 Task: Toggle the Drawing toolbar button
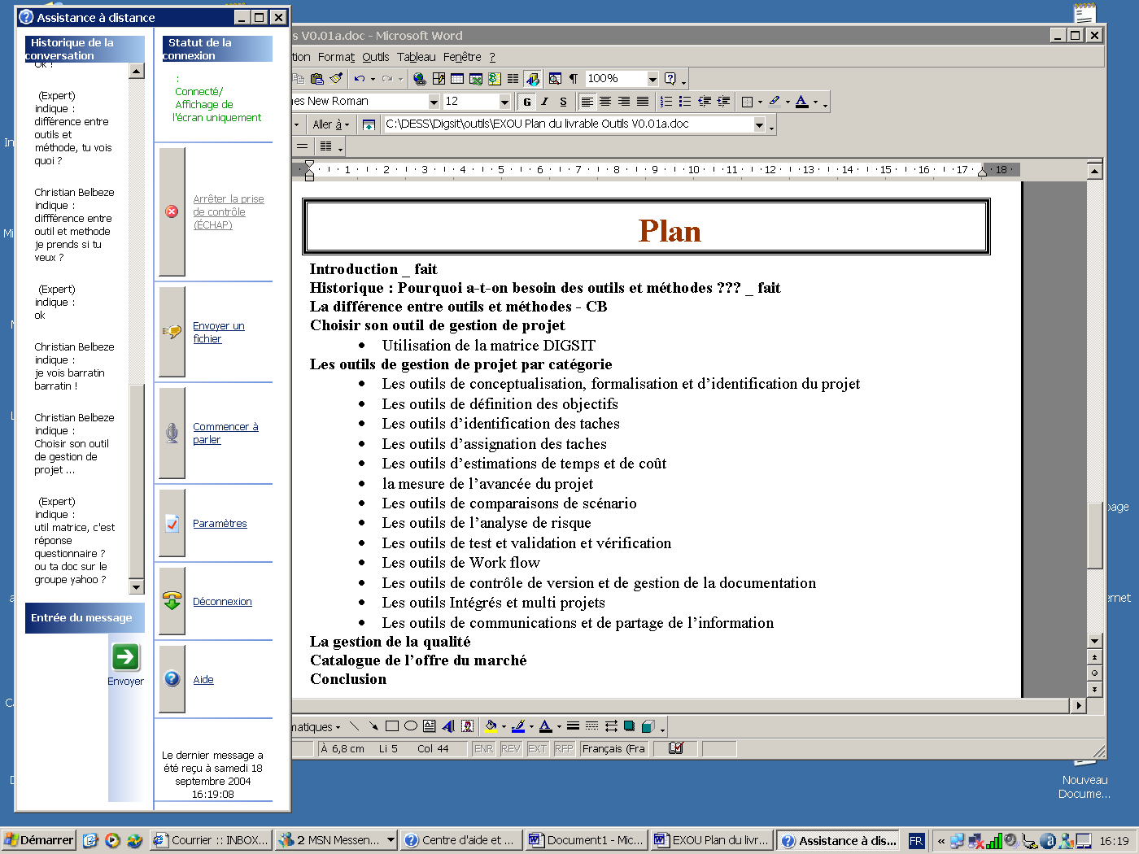pyautogui.click(x=532, y=79)
